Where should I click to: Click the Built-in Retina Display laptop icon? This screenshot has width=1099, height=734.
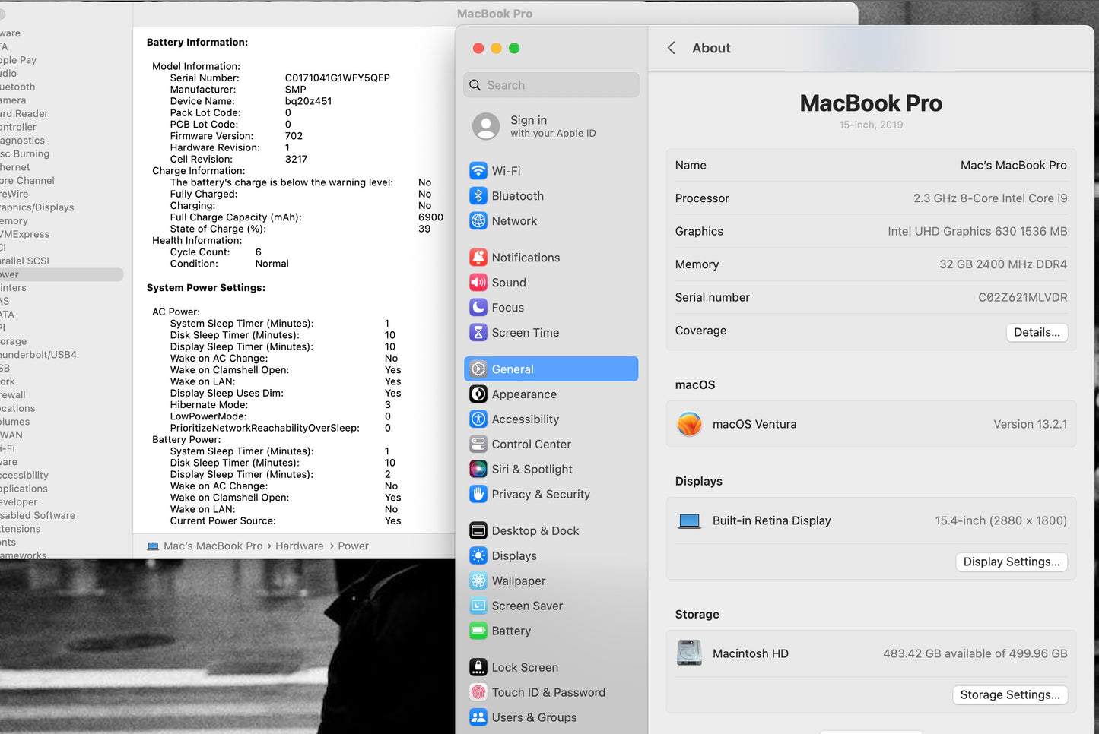click(689, 521)
